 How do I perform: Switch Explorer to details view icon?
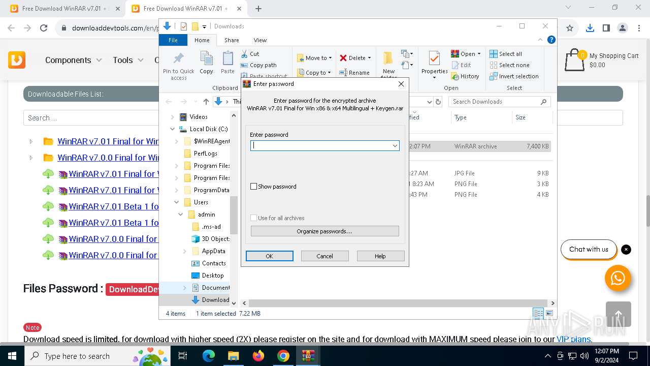[538, 313]
